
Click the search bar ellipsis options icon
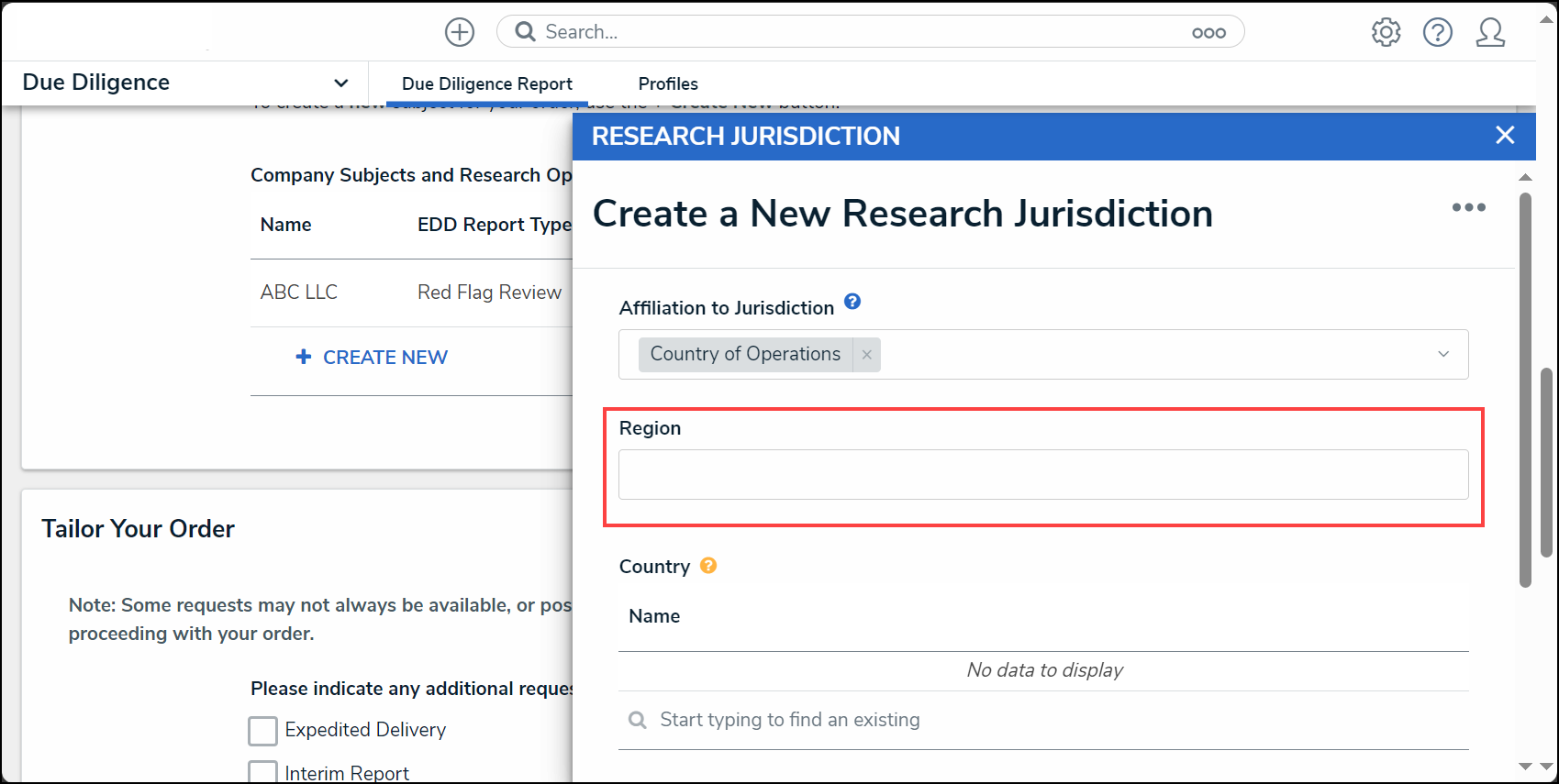tap(1208, 32)
